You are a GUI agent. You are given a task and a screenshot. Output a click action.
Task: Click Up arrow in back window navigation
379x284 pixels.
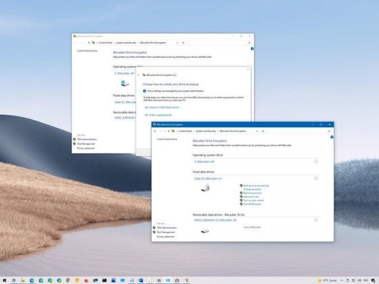click(x=89, y=43)
